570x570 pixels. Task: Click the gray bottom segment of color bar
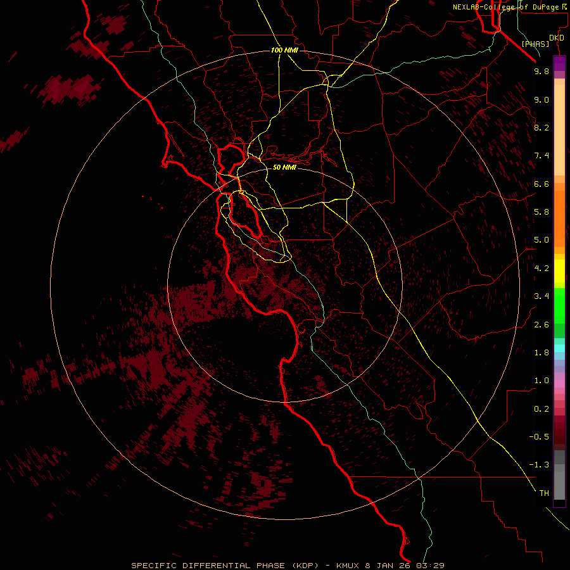tap(559, 482)
